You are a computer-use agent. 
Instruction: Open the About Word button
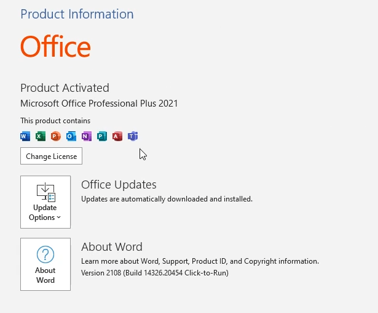coord(45,264)
